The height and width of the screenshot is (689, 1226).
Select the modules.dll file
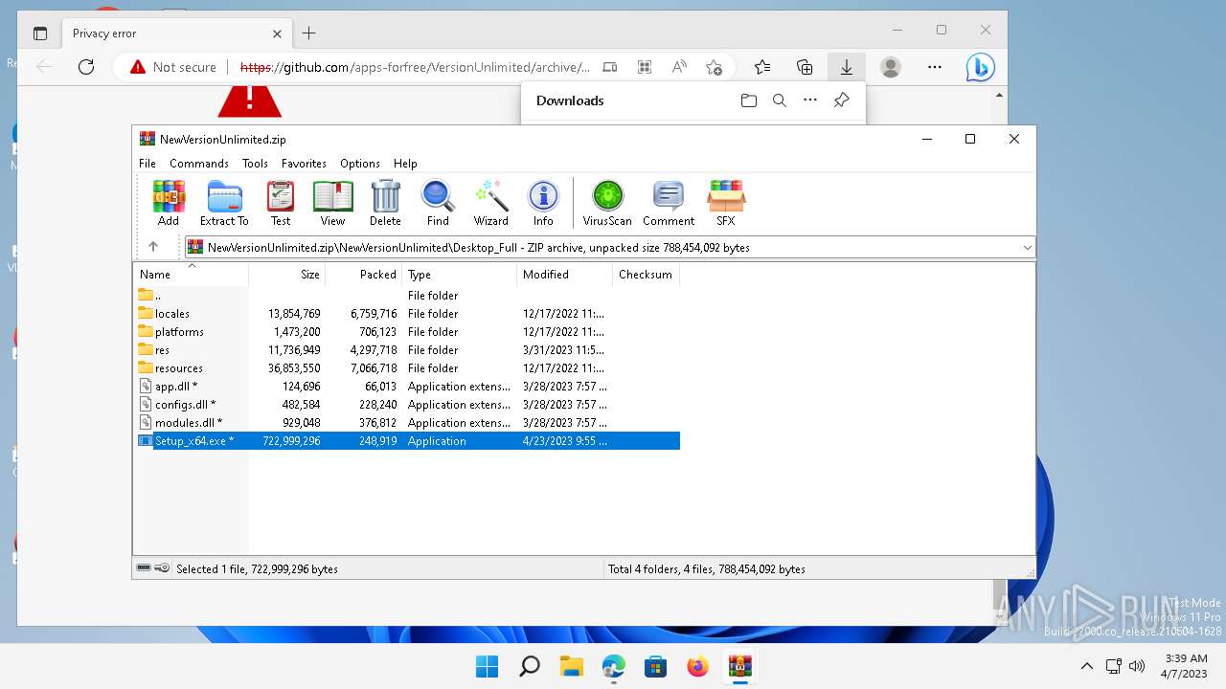tap(407, 423)
